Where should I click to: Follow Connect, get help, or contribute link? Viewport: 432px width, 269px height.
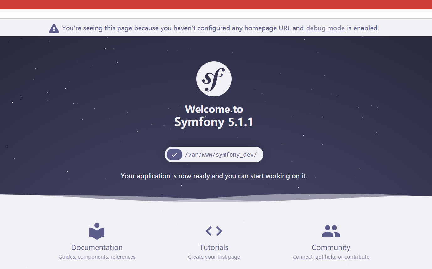[331, 257]
